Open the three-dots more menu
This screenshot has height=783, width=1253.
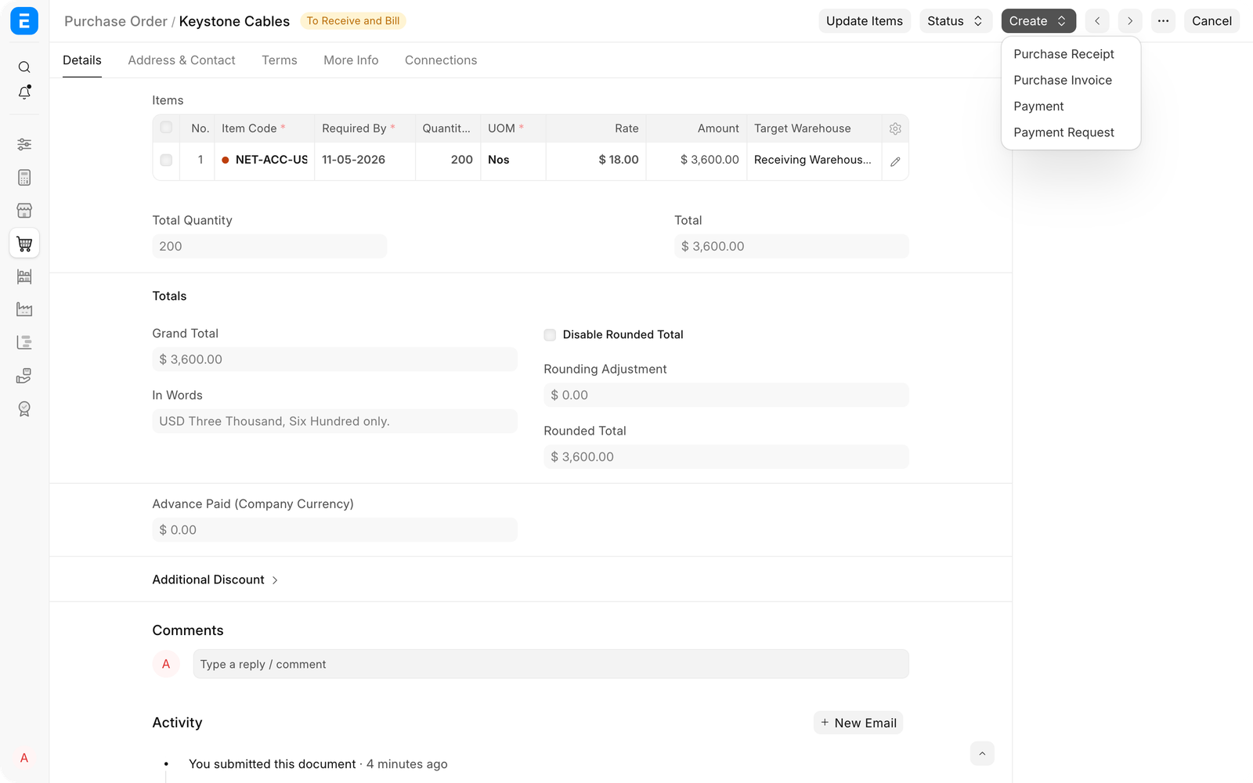[1163, 21]
